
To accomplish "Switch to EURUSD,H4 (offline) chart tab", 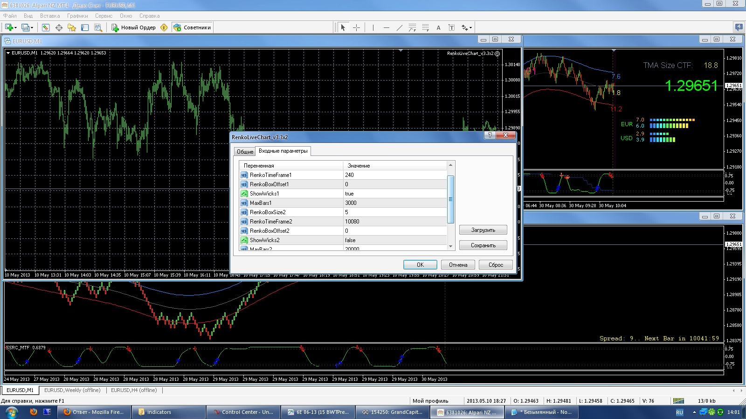I will click(134, 390).
